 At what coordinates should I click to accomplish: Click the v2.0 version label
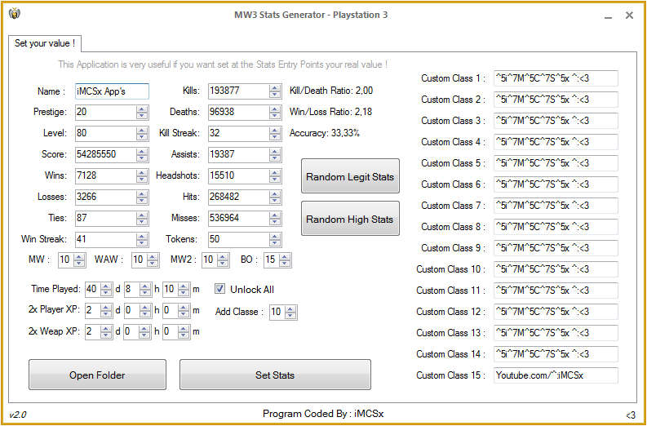(18, 415)
